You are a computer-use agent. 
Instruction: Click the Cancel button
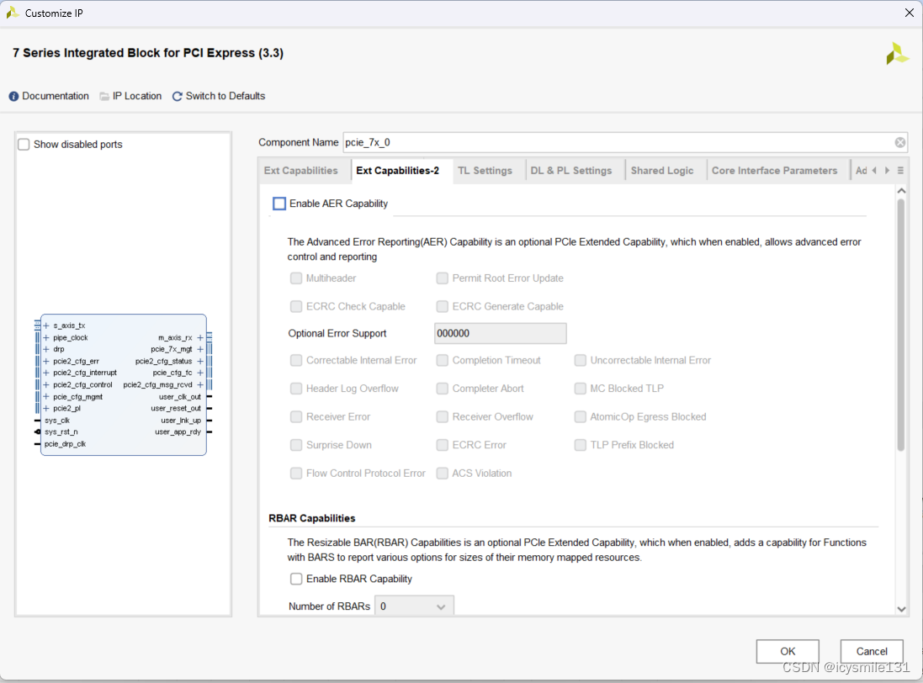(x=872, y=651)
